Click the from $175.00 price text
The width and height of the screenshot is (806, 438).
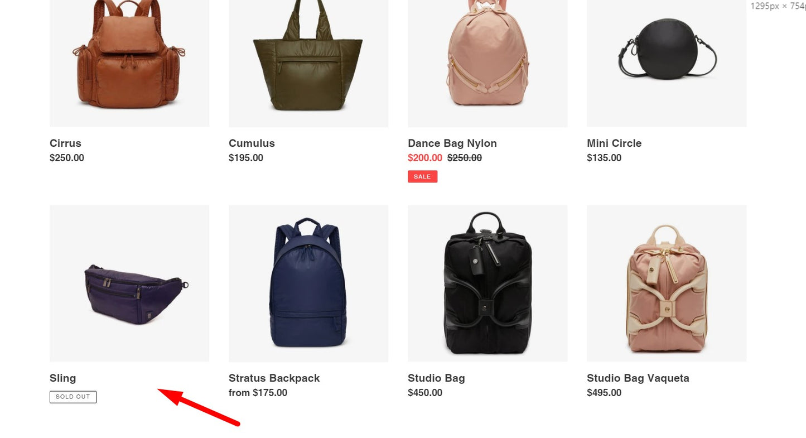pos(258,393)
